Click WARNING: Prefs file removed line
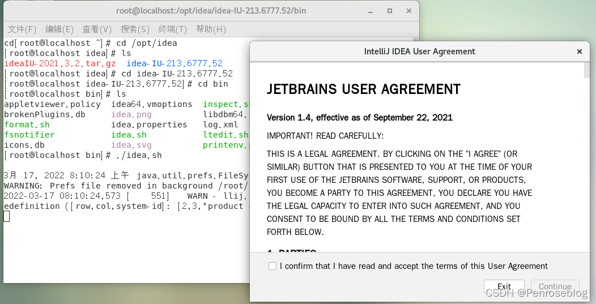 tap(126, 186)
